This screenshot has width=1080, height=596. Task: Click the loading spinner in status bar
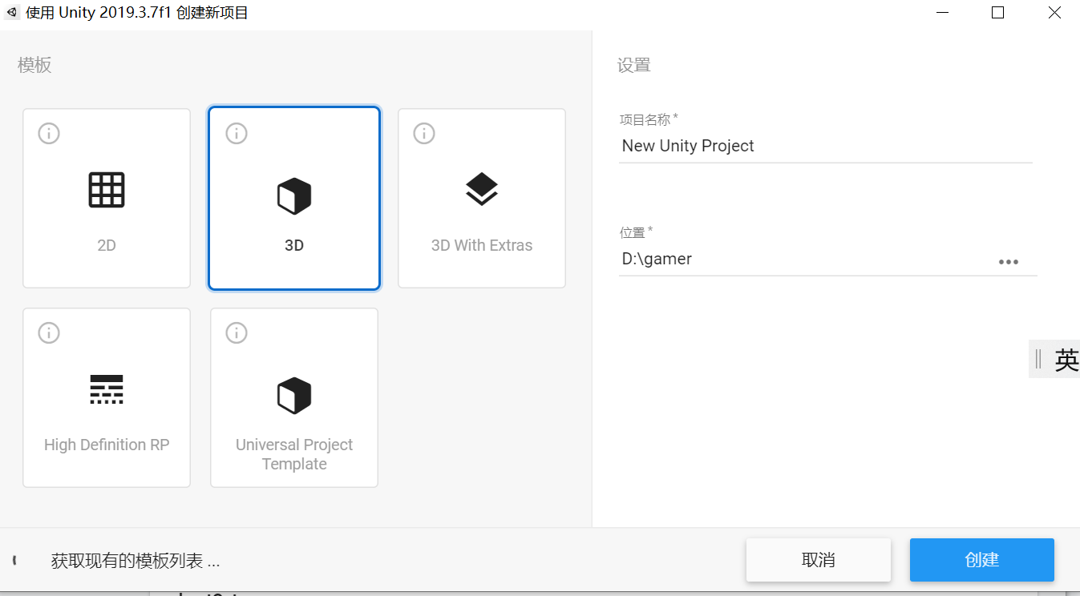tap(14, 560)
